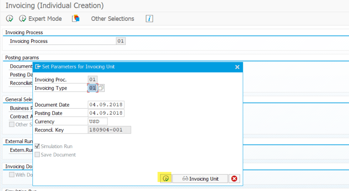Click the Execute clock icon in main toolbar

[10, 19]
